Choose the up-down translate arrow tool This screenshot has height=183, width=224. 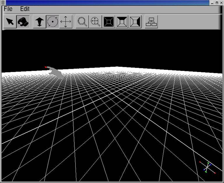pyautogui.click(x=39, y=21)
